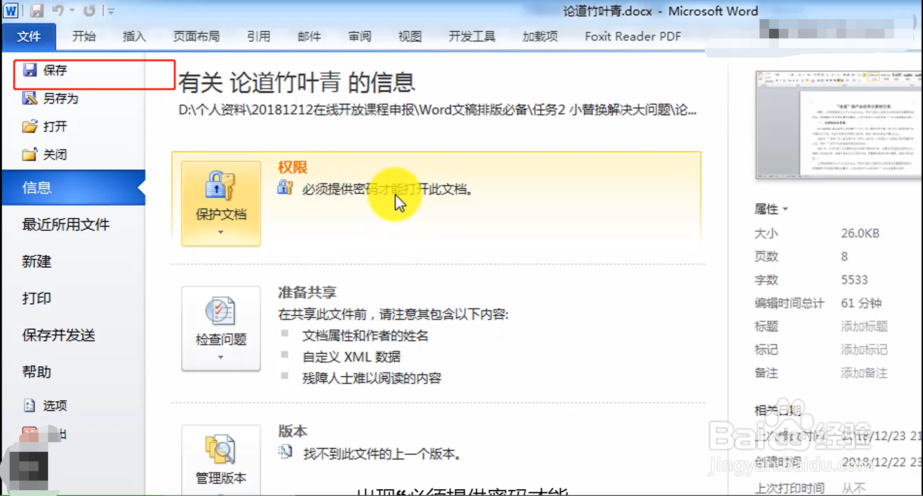Open the Undo history dropdown arrow

coord(72,10)
